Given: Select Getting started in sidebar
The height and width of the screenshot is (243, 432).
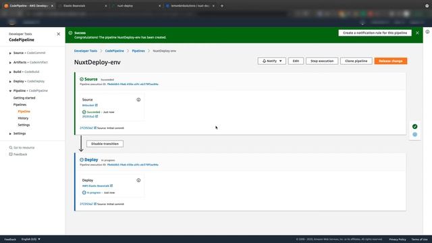Looking at the screenshot, I should point(24,98).
